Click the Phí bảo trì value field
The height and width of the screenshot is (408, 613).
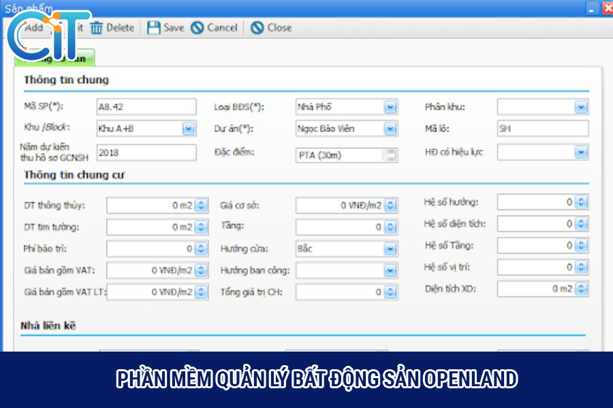point(151,249)
